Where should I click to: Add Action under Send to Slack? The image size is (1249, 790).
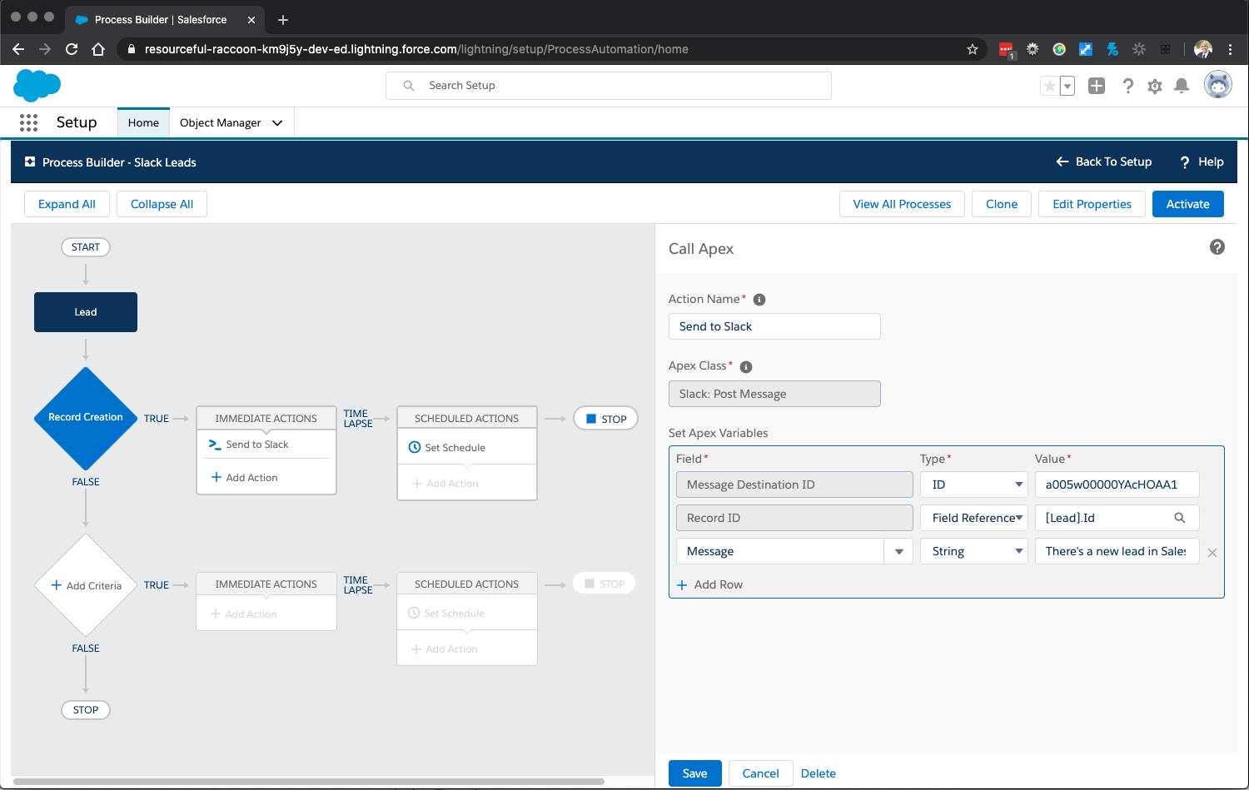pyautogui.click(x=245, y=477)
